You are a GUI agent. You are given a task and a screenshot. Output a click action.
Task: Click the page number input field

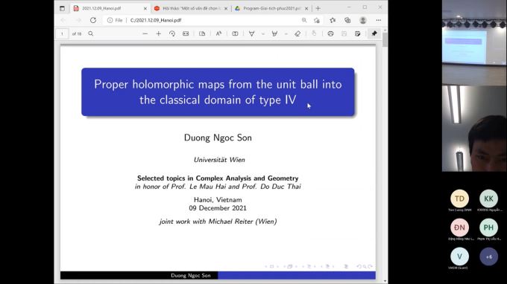coord(62,33)
